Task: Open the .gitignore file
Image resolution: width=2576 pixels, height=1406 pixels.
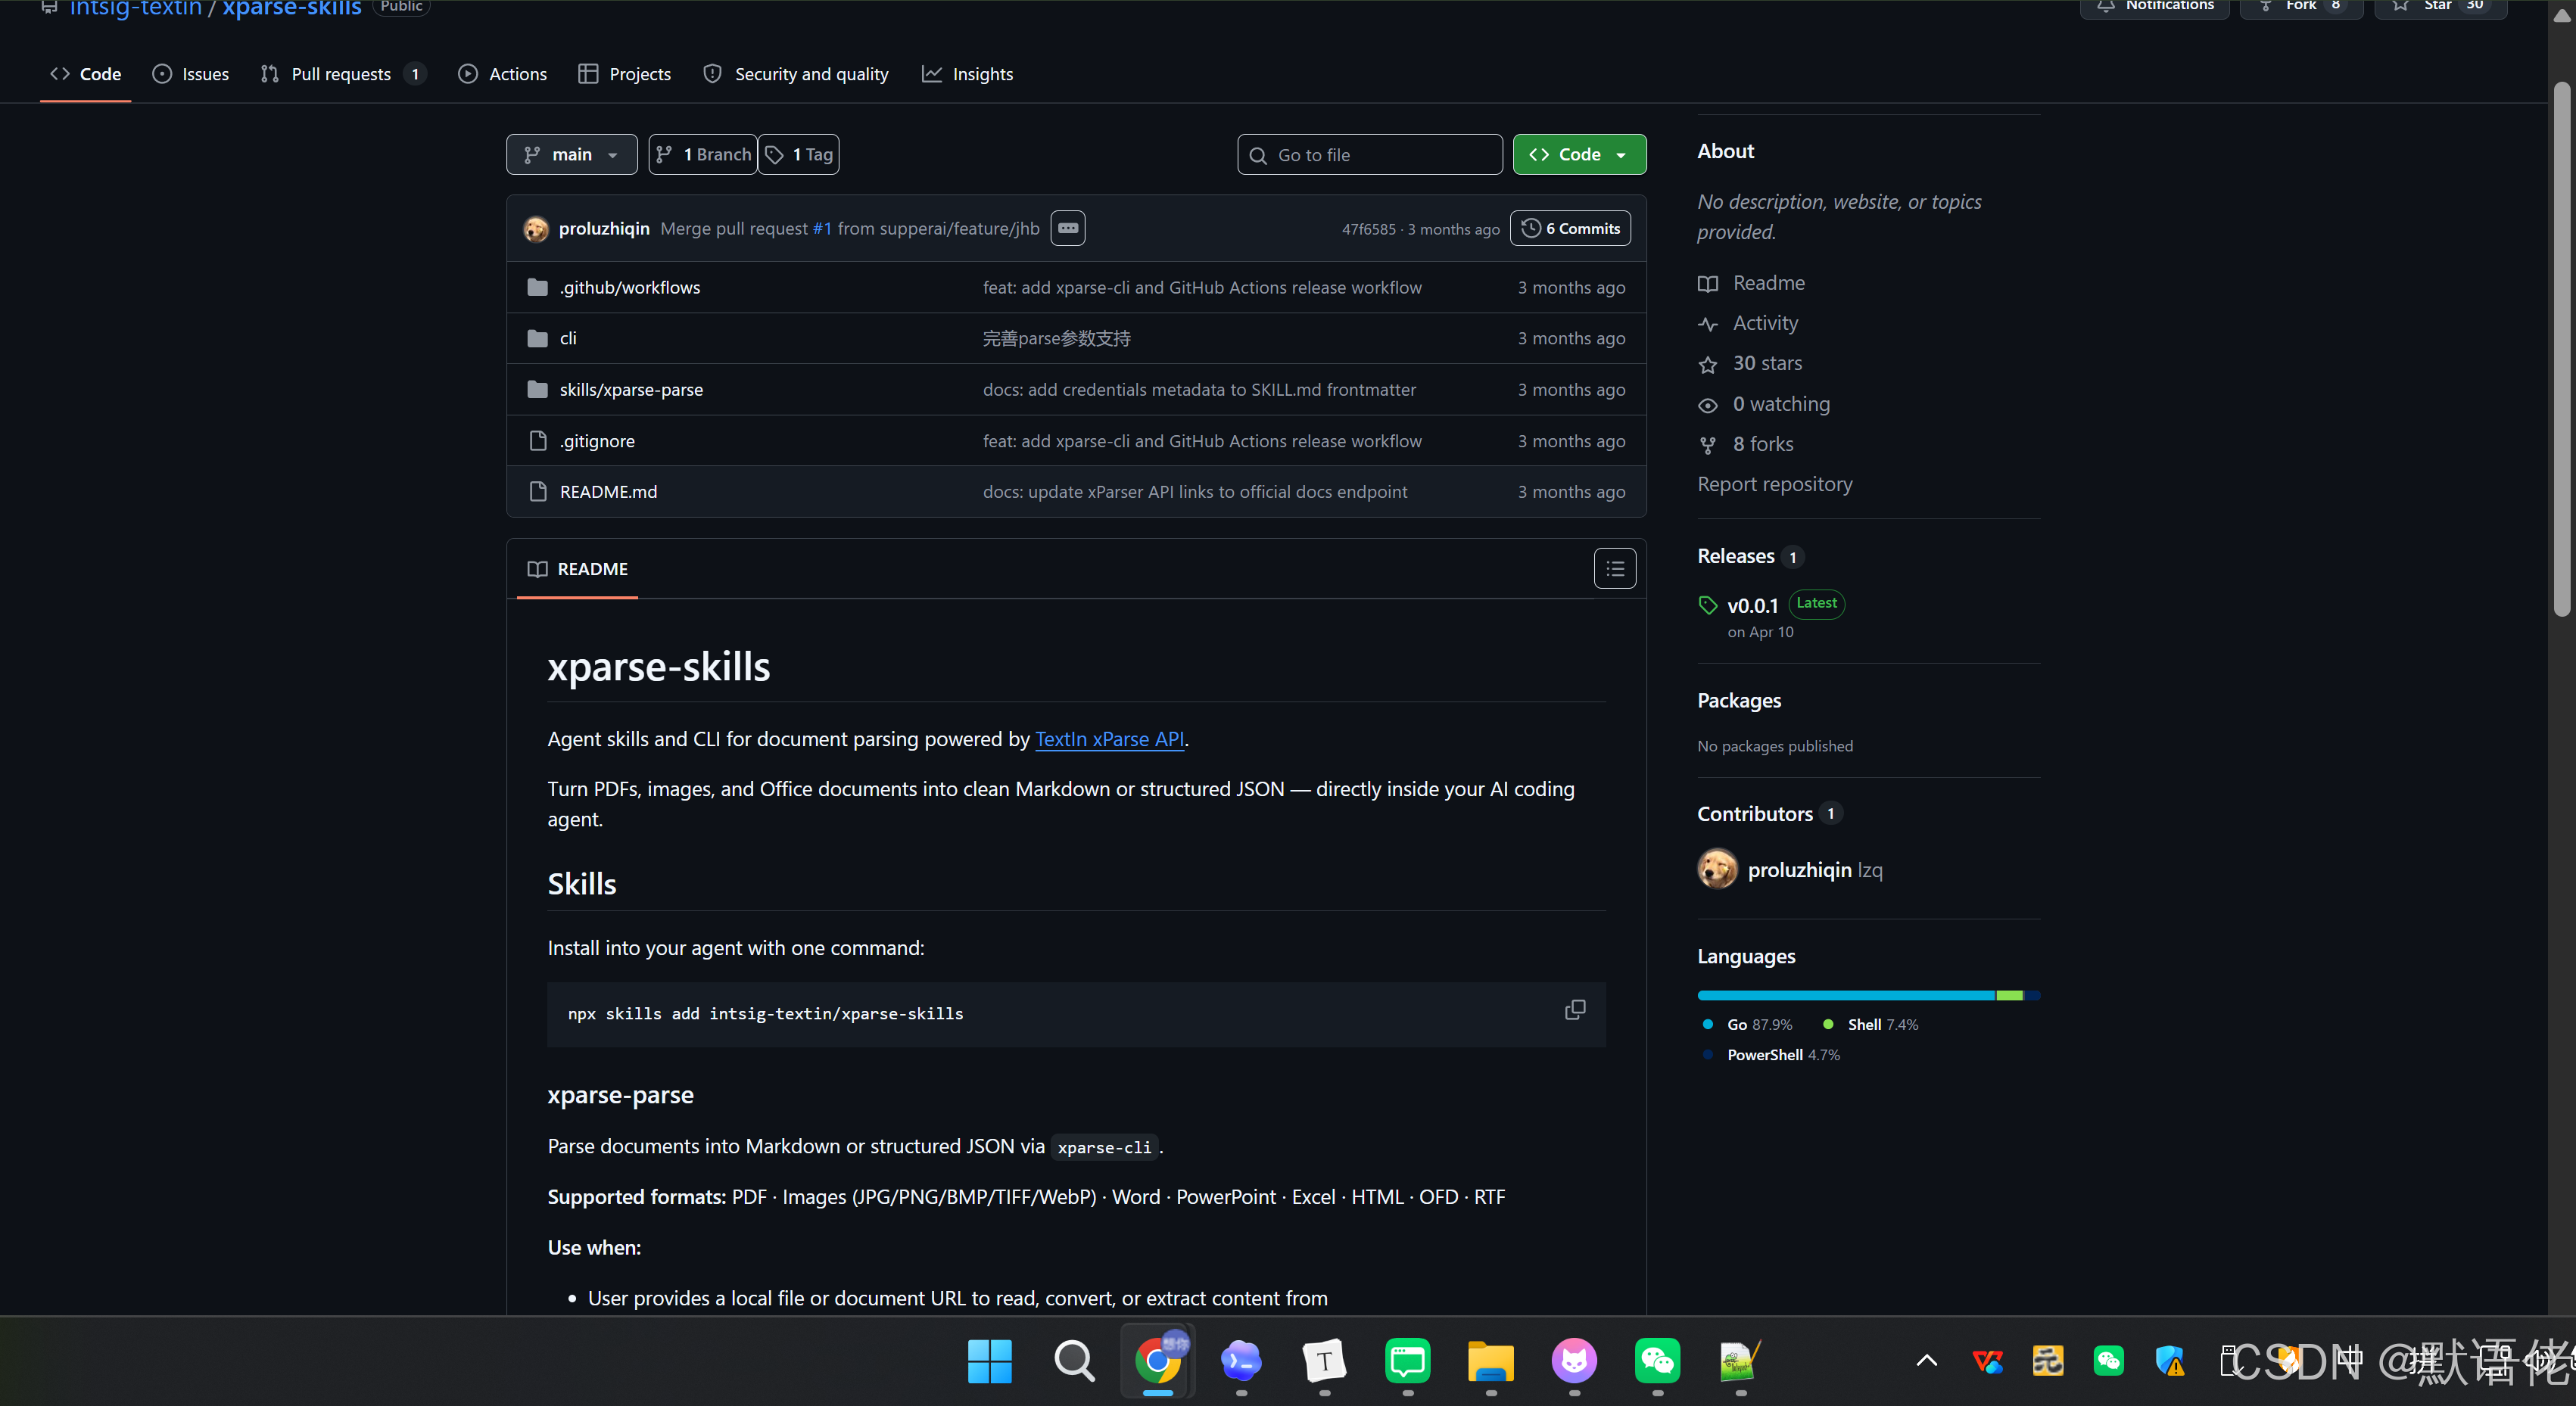Action: tap(597, 441)
